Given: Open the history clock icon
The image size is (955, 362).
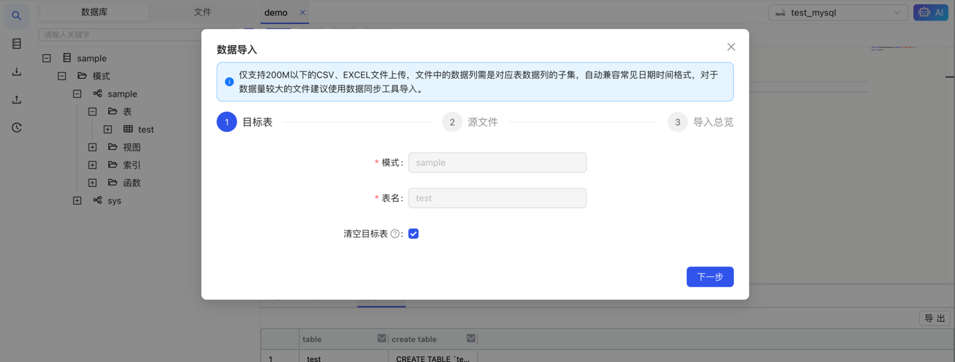Looking at the screenshot, I should pyautogui.click(x=17, y=127).
